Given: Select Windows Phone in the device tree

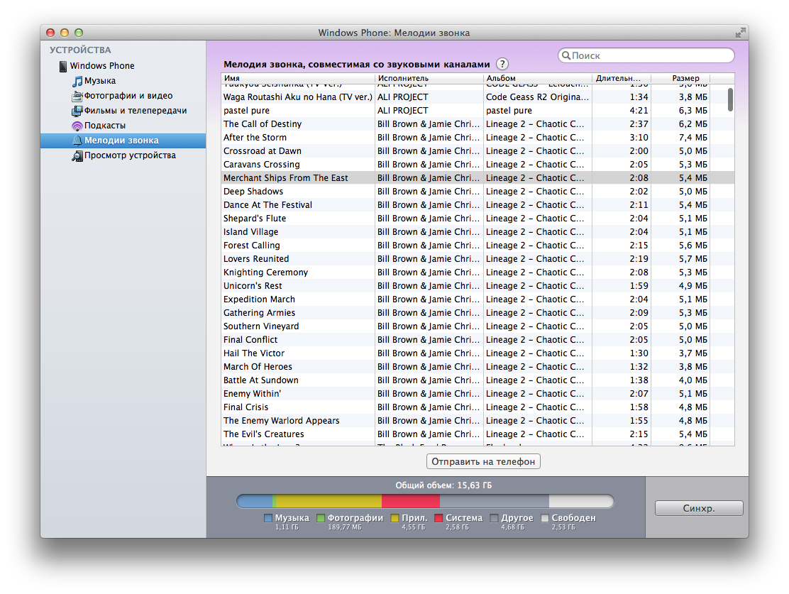Looking at the screenshot, I should 102,66.
